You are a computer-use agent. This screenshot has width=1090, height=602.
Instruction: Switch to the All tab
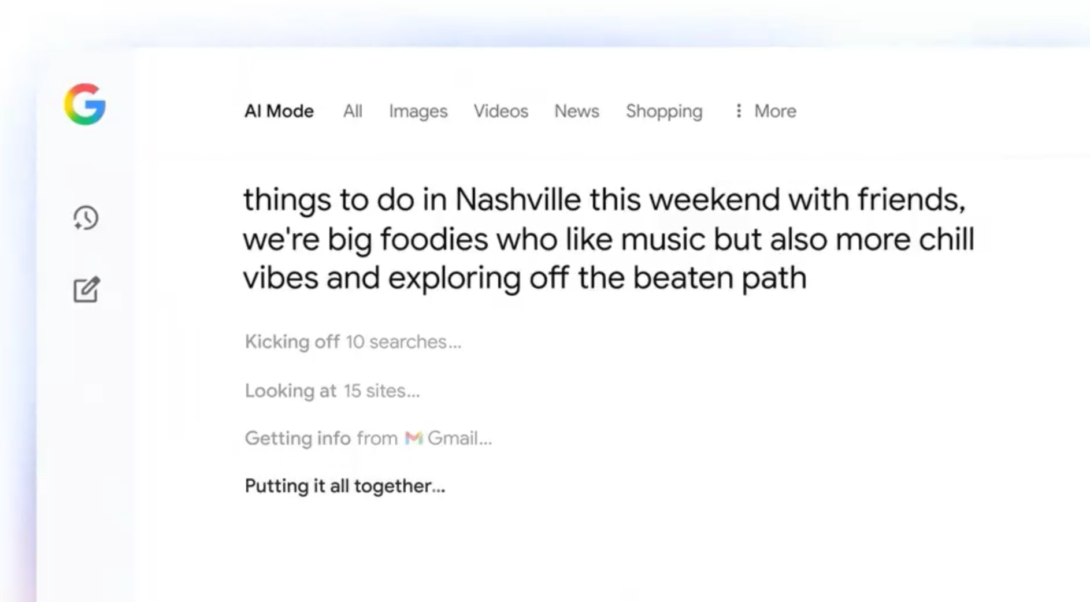coord(353,111)
